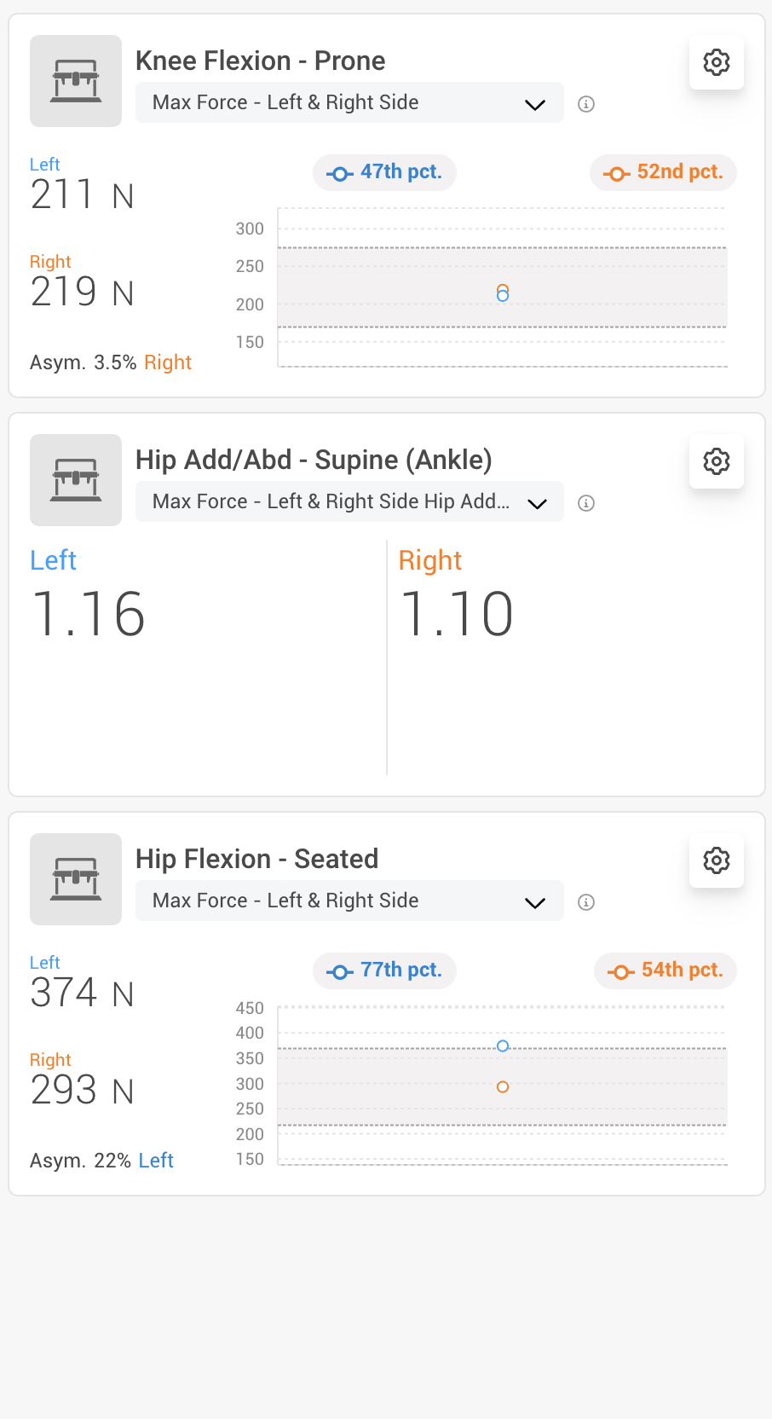The width and height of the screenshot is (772, 1419).
Task: Tap the Hip Add/Abd device thumbnail icon
Action: (76, 480)
